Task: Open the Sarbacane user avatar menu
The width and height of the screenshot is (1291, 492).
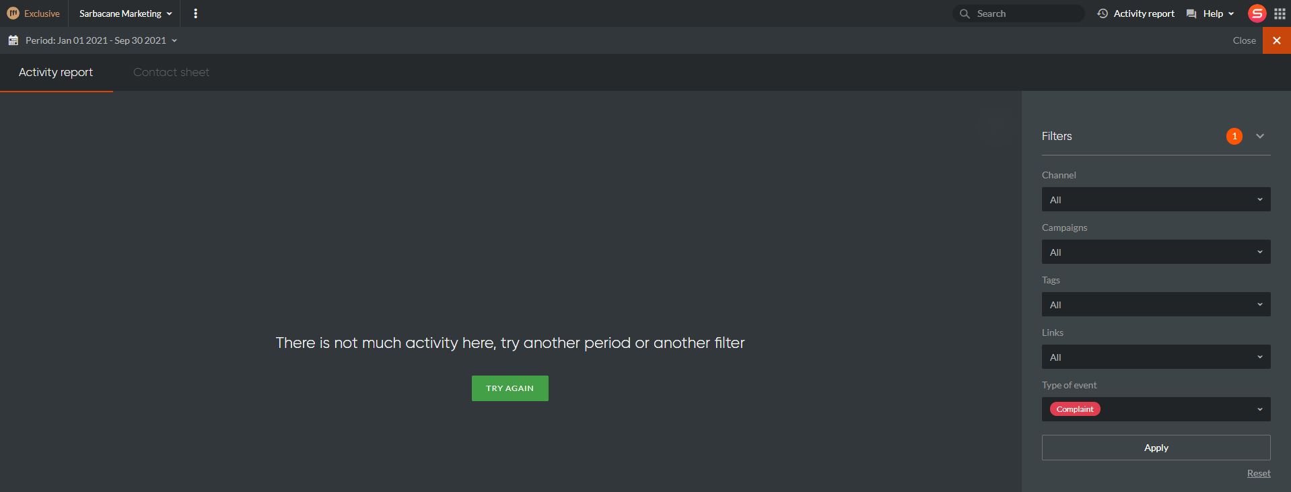Action: click(1257, 13)
